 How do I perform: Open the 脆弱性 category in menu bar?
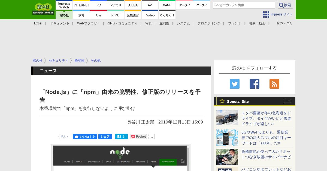click(x=164, y=23)
